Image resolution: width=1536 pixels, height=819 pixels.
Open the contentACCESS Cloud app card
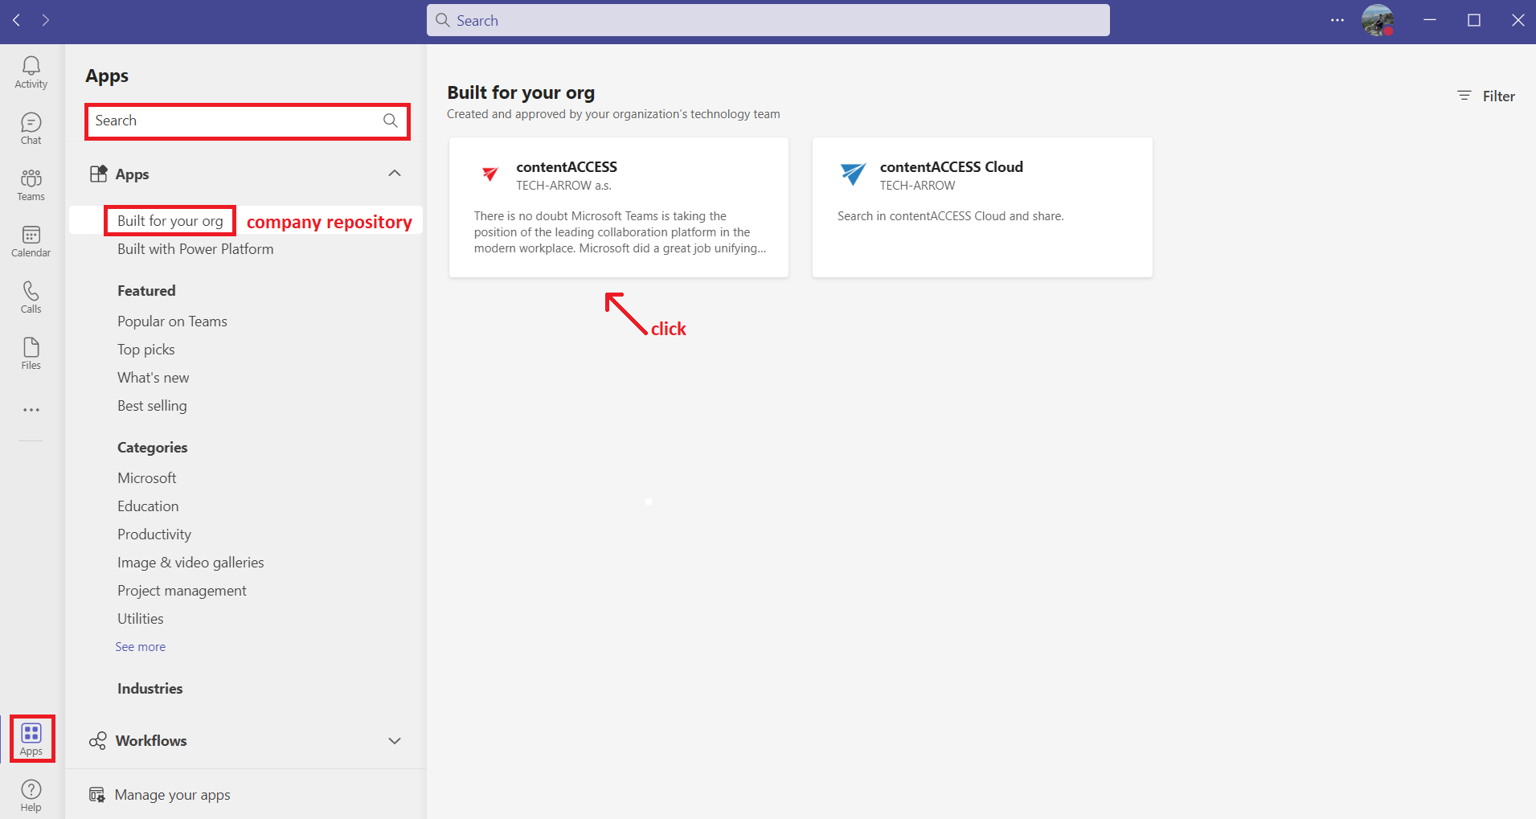[x=982, y=207]
